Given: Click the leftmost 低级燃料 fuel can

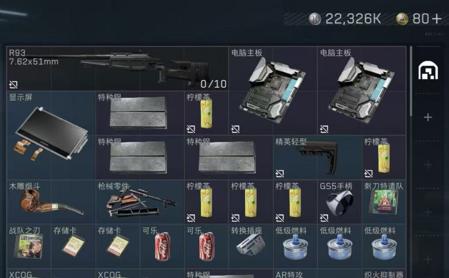Looking at the screenshot, I should [295, 246].
